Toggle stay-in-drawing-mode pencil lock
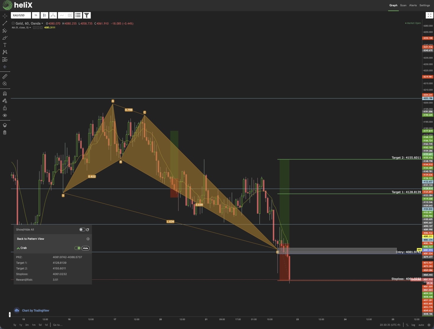Image resolution: width=434 pixels, height=329 pixels. tap(5, 101)
